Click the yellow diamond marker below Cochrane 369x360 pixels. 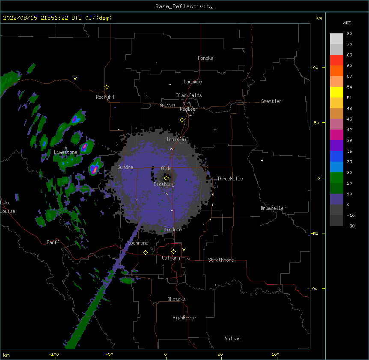(x=146, y=252)
